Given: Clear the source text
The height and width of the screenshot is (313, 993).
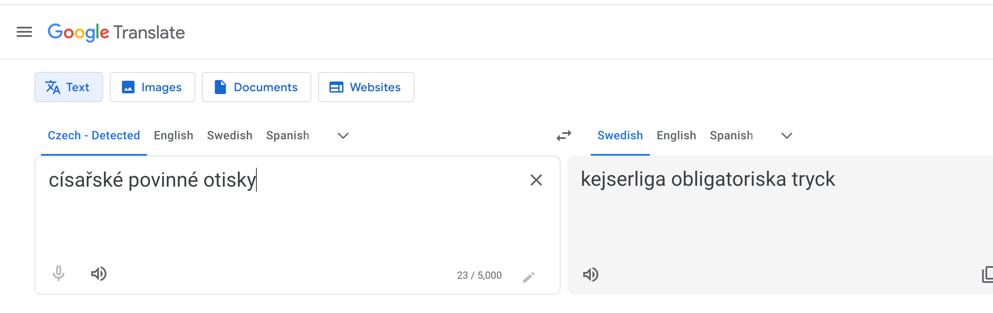Looking at the screenshot, I should (536, 180).
